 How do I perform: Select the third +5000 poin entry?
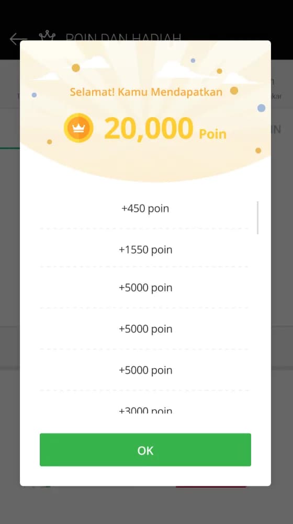click(145, 370)
